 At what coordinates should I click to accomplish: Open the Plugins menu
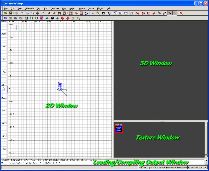tap(100, 8)
